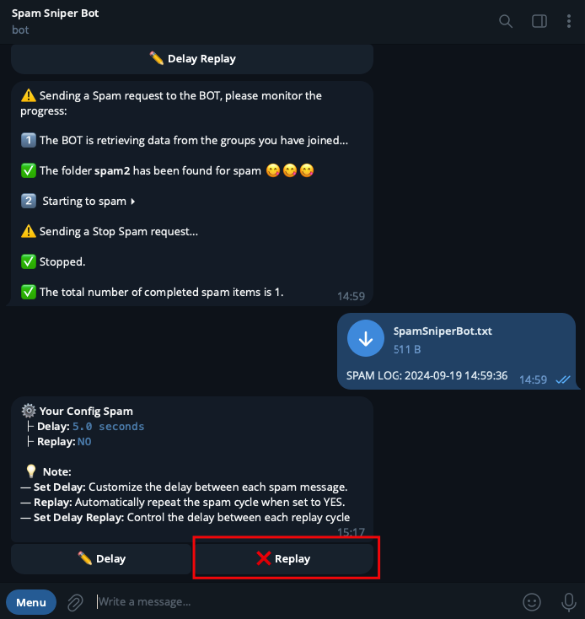585x619 pixels.
Task: Click the double-check read receipt icon
Action: point(563,379)
